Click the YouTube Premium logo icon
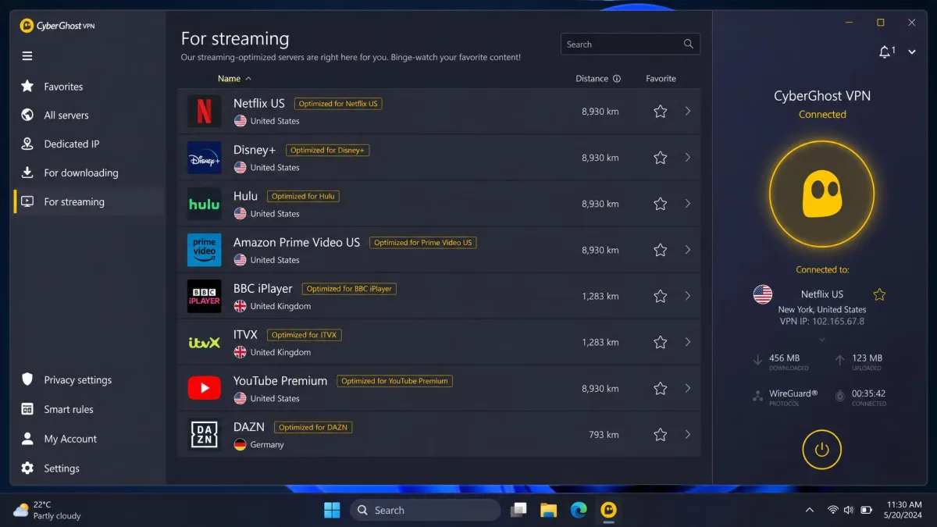This screenshot has height=527, width=937. (x=204, y=388)
